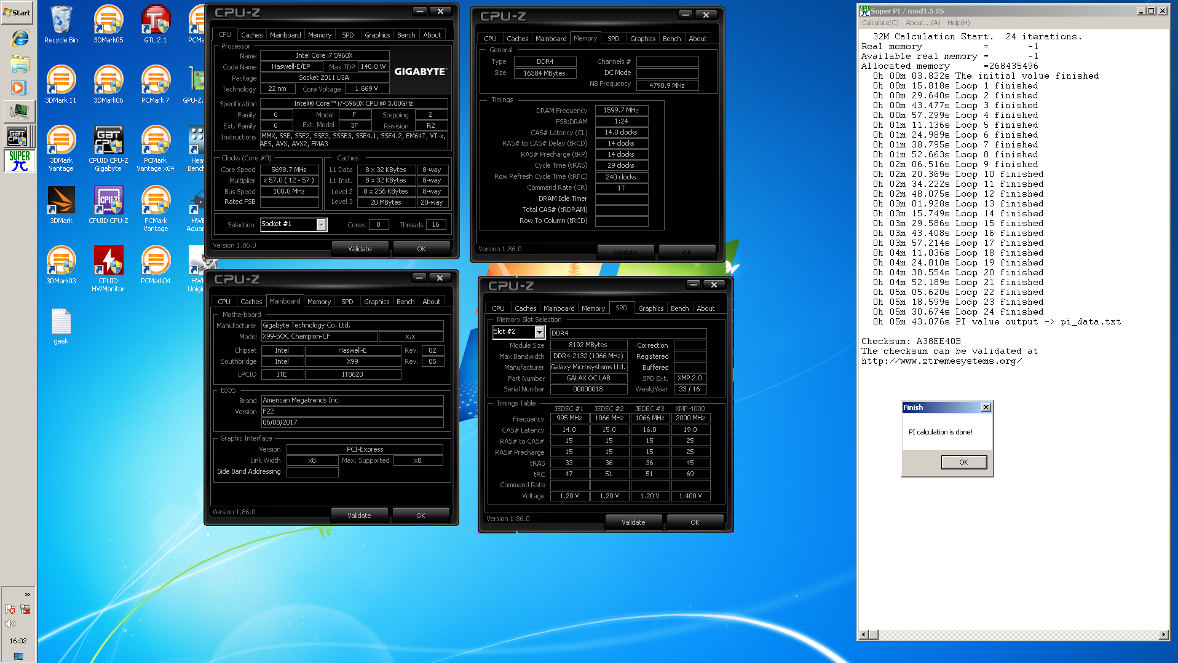Click the DRAM Frequency 1599.7 MHz field
1178x663 pixels.
621,111
